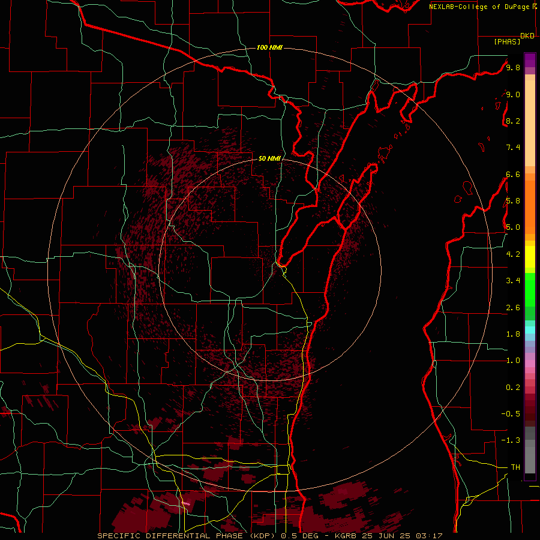Click the NEXLAB-College of DuPage title text
540x540 pixels.
coord(479,7)
